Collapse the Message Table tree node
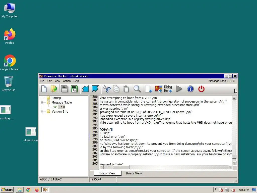Viewport: 257px width, 193px height. coord(42,103)
